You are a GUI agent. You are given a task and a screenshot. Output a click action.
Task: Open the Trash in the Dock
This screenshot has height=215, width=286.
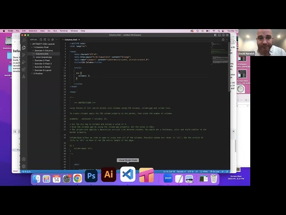tap(214, 178)
